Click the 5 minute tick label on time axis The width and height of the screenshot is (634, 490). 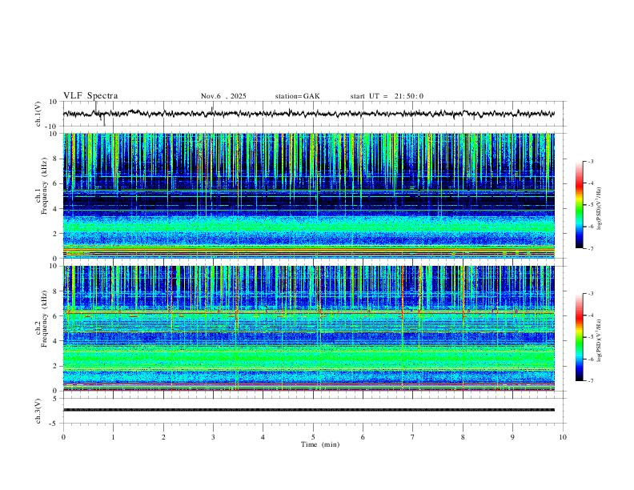(313, 436)
